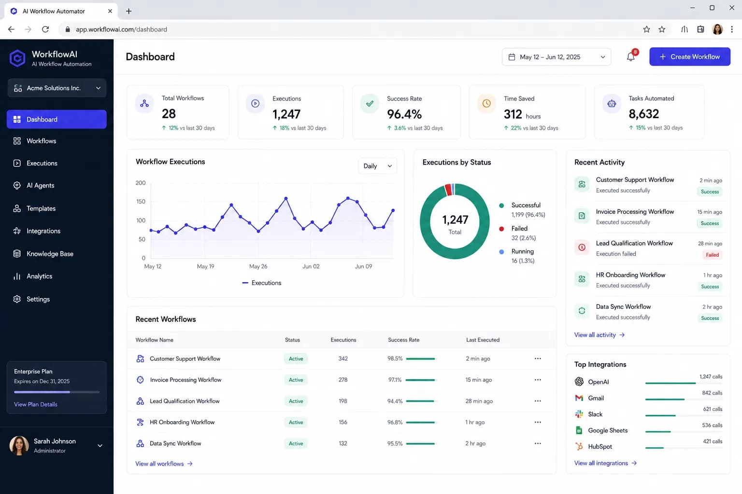The width and height of the screenshot is (742, 494).
Task: Open a new browser tab
Action: pyautogui.click(x=128, y=11)
